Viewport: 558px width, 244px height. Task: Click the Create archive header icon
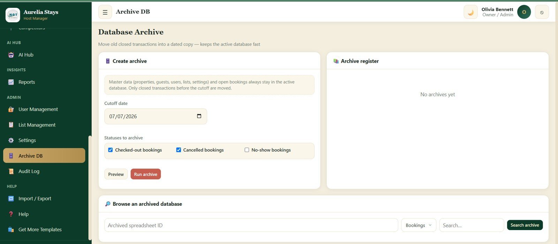click(108, 61)
